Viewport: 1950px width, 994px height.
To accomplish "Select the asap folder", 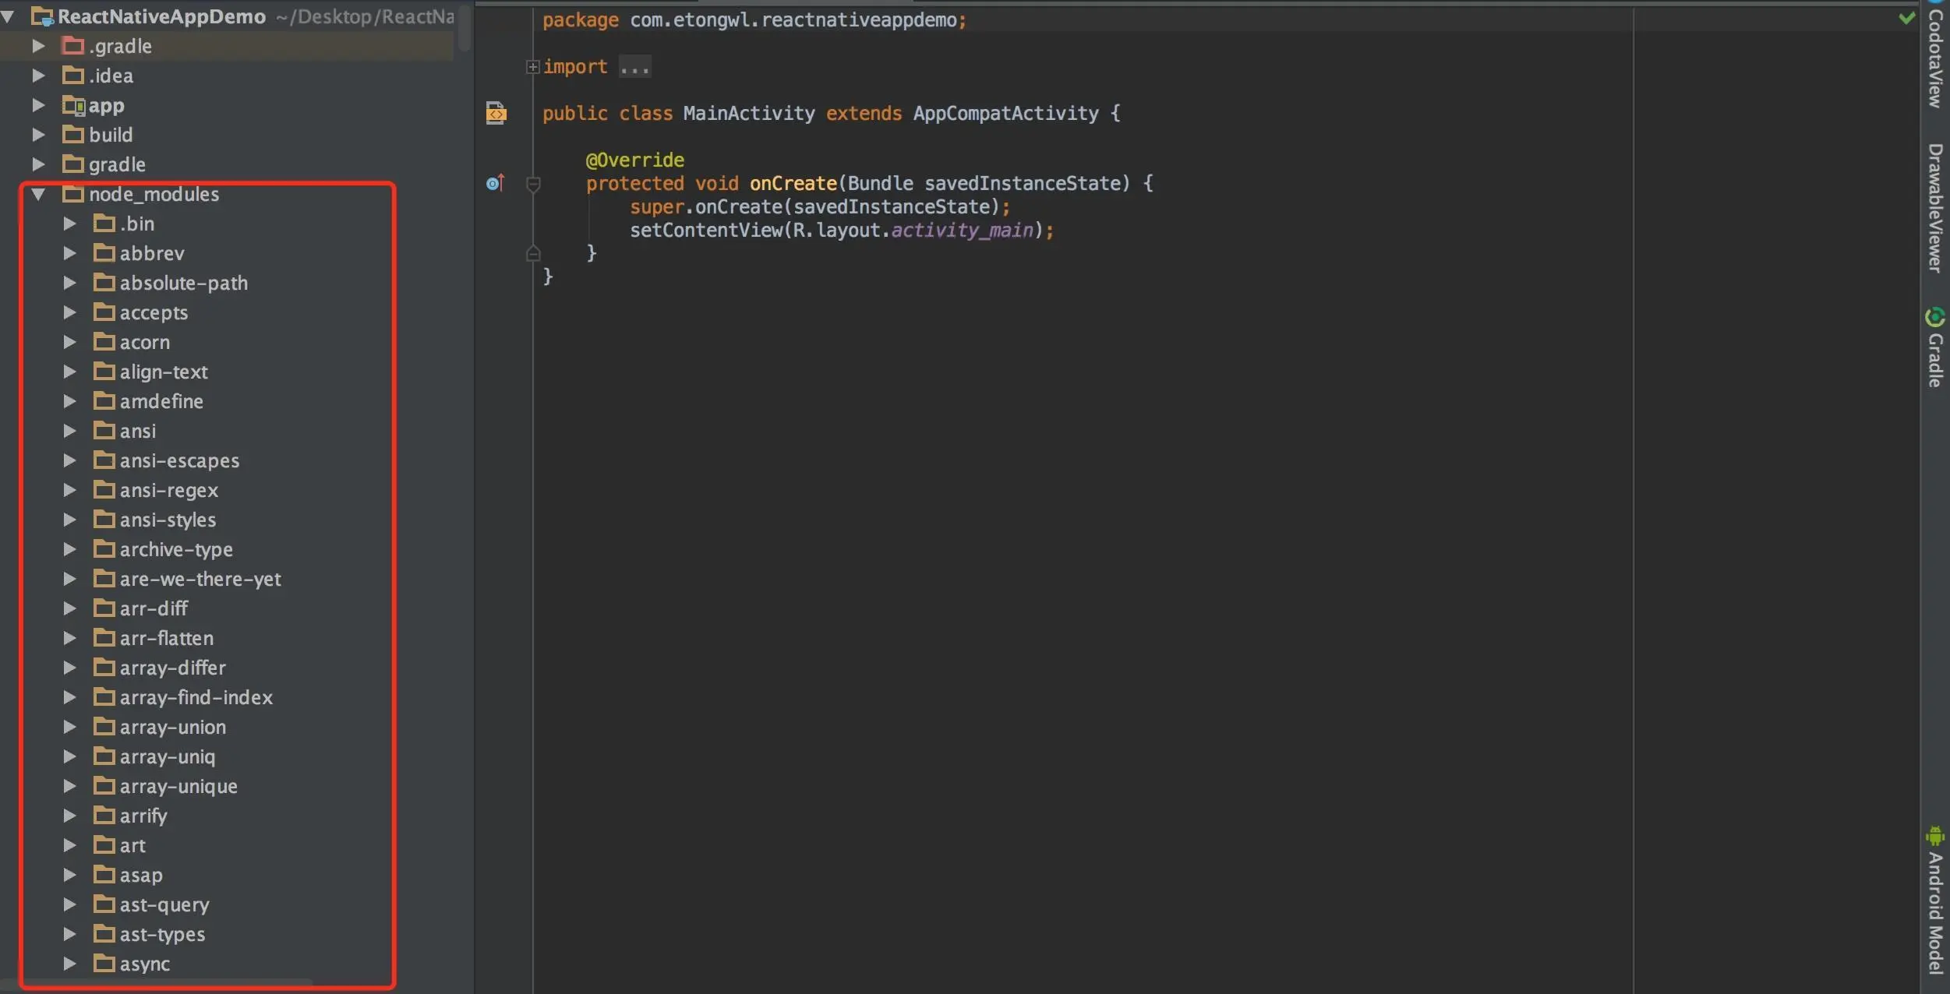I will pyautogui.click(x=141, y=876).
